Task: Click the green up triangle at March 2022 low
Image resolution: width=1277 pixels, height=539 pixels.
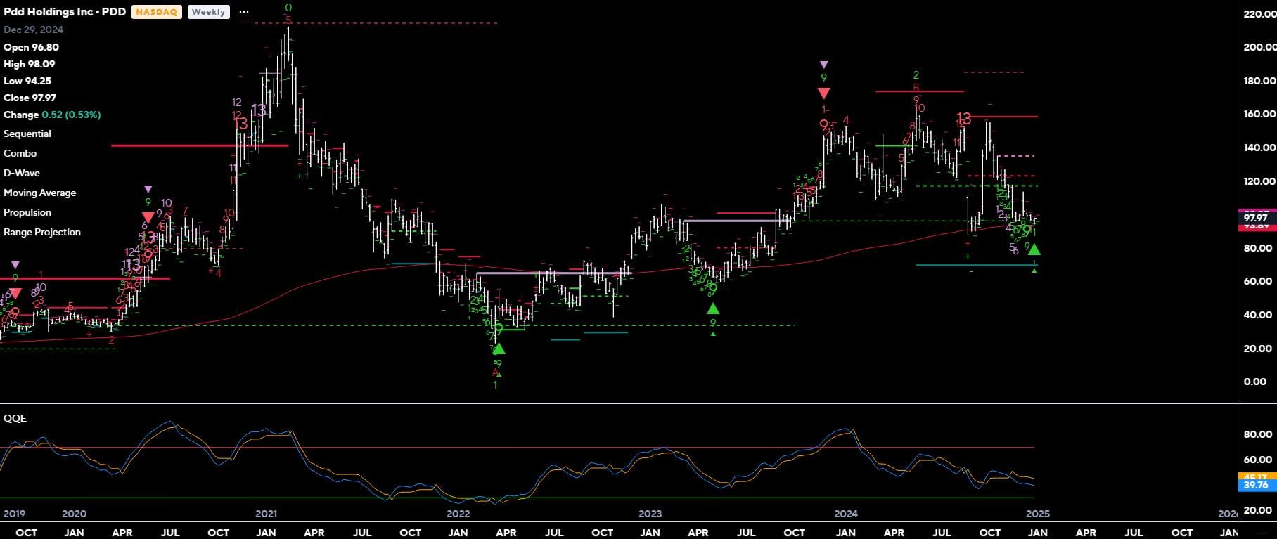Action: point(499,349)
